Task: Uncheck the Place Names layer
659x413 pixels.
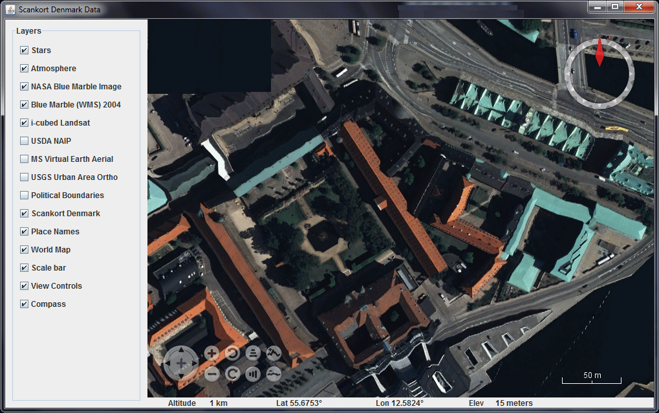Action: 23,231
